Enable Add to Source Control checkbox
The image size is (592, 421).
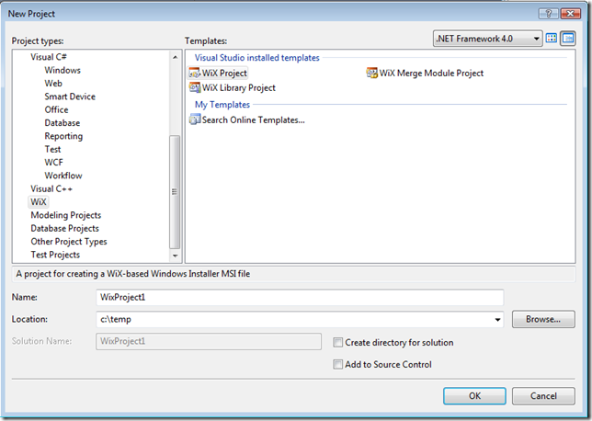(x=337, y=364)
